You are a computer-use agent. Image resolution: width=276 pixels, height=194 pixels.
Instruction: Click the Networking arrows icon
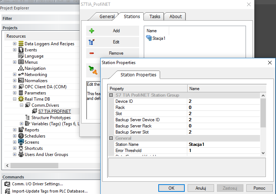click(21, 74)
